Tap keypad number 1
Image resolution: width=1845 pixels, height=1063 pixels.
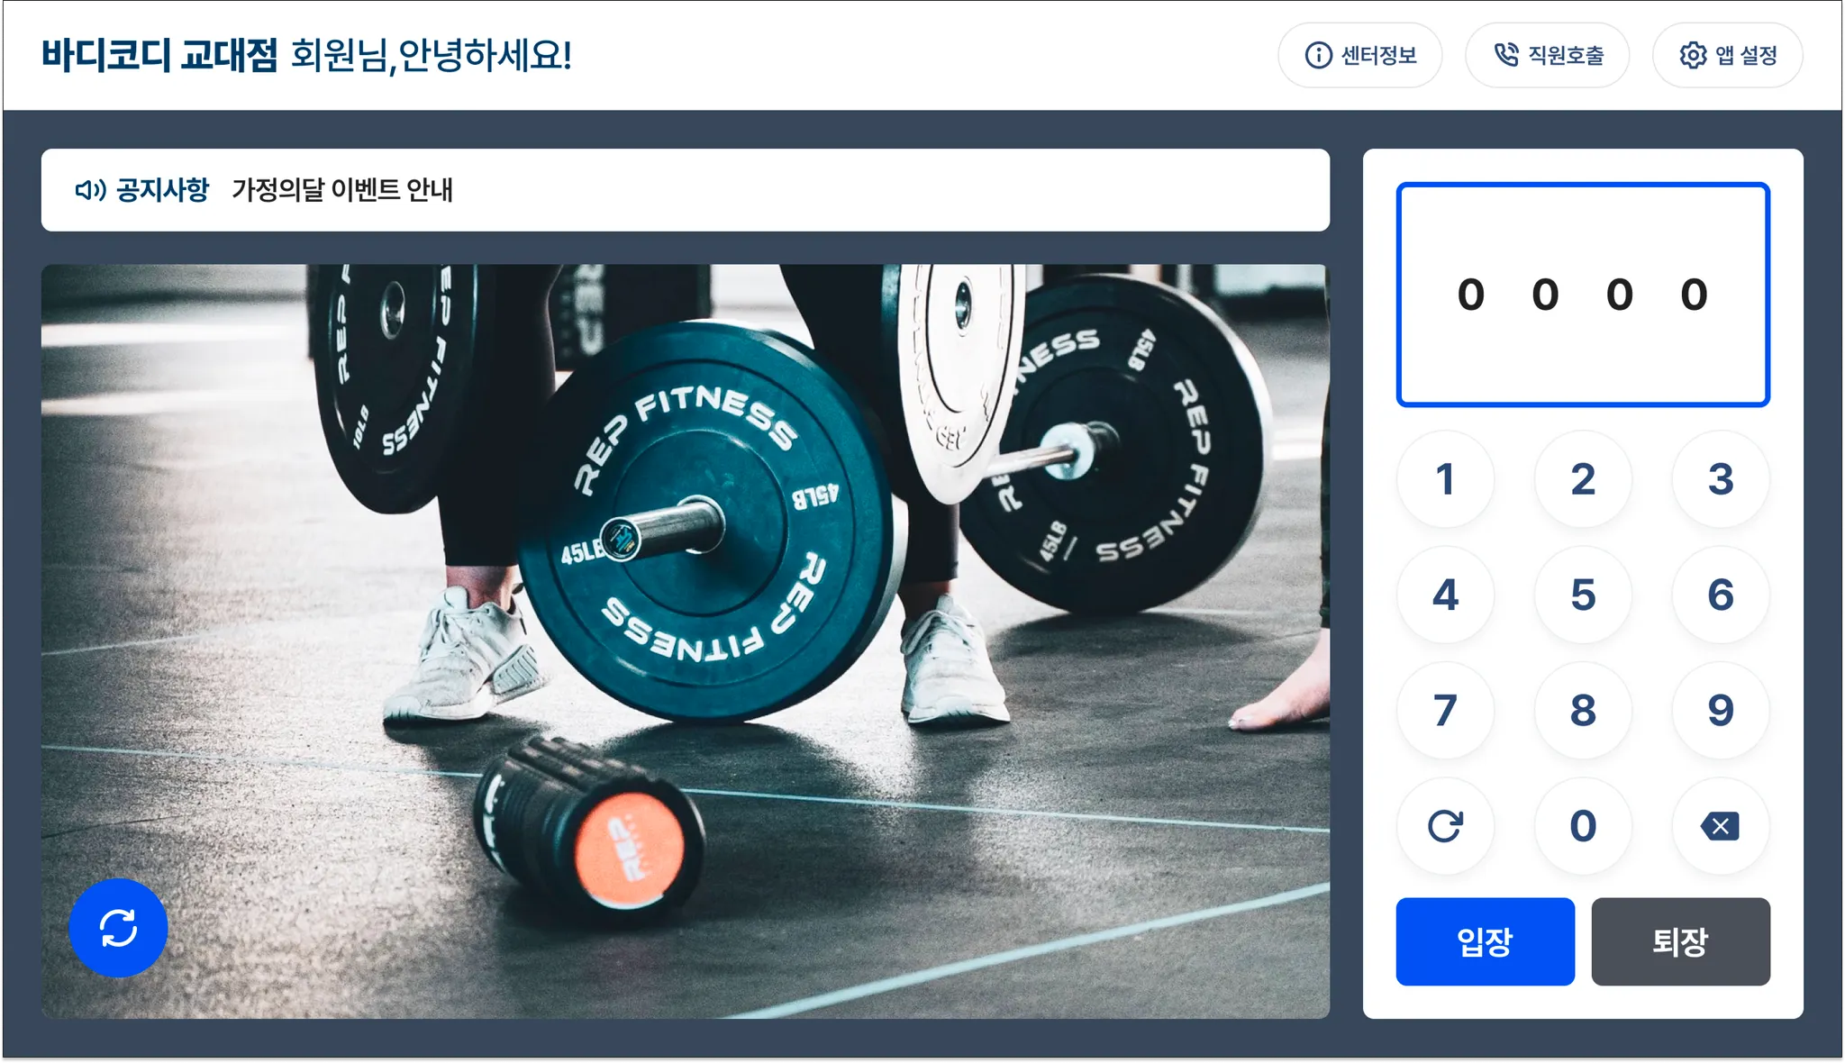(x=1445, y=478)
